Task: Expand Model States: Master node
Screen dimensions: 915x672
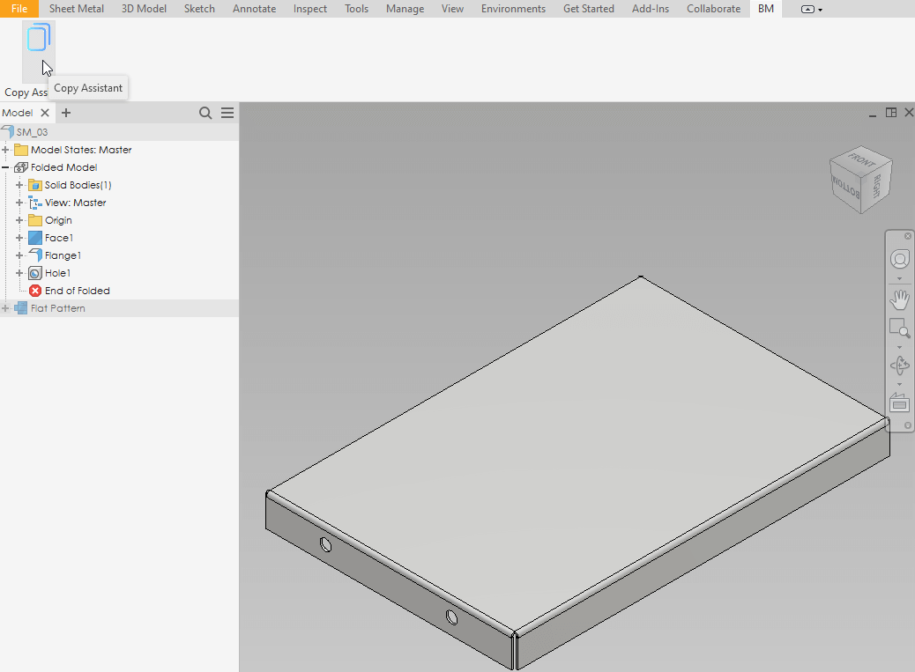Action: point(5,150)
